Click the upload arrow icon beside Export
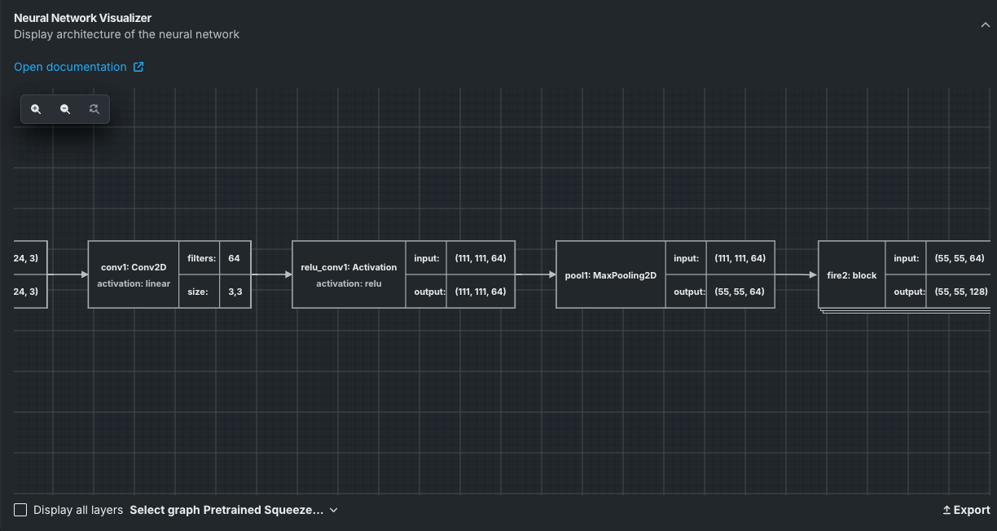Screen dimensions: 997x531 coord(946,510)
